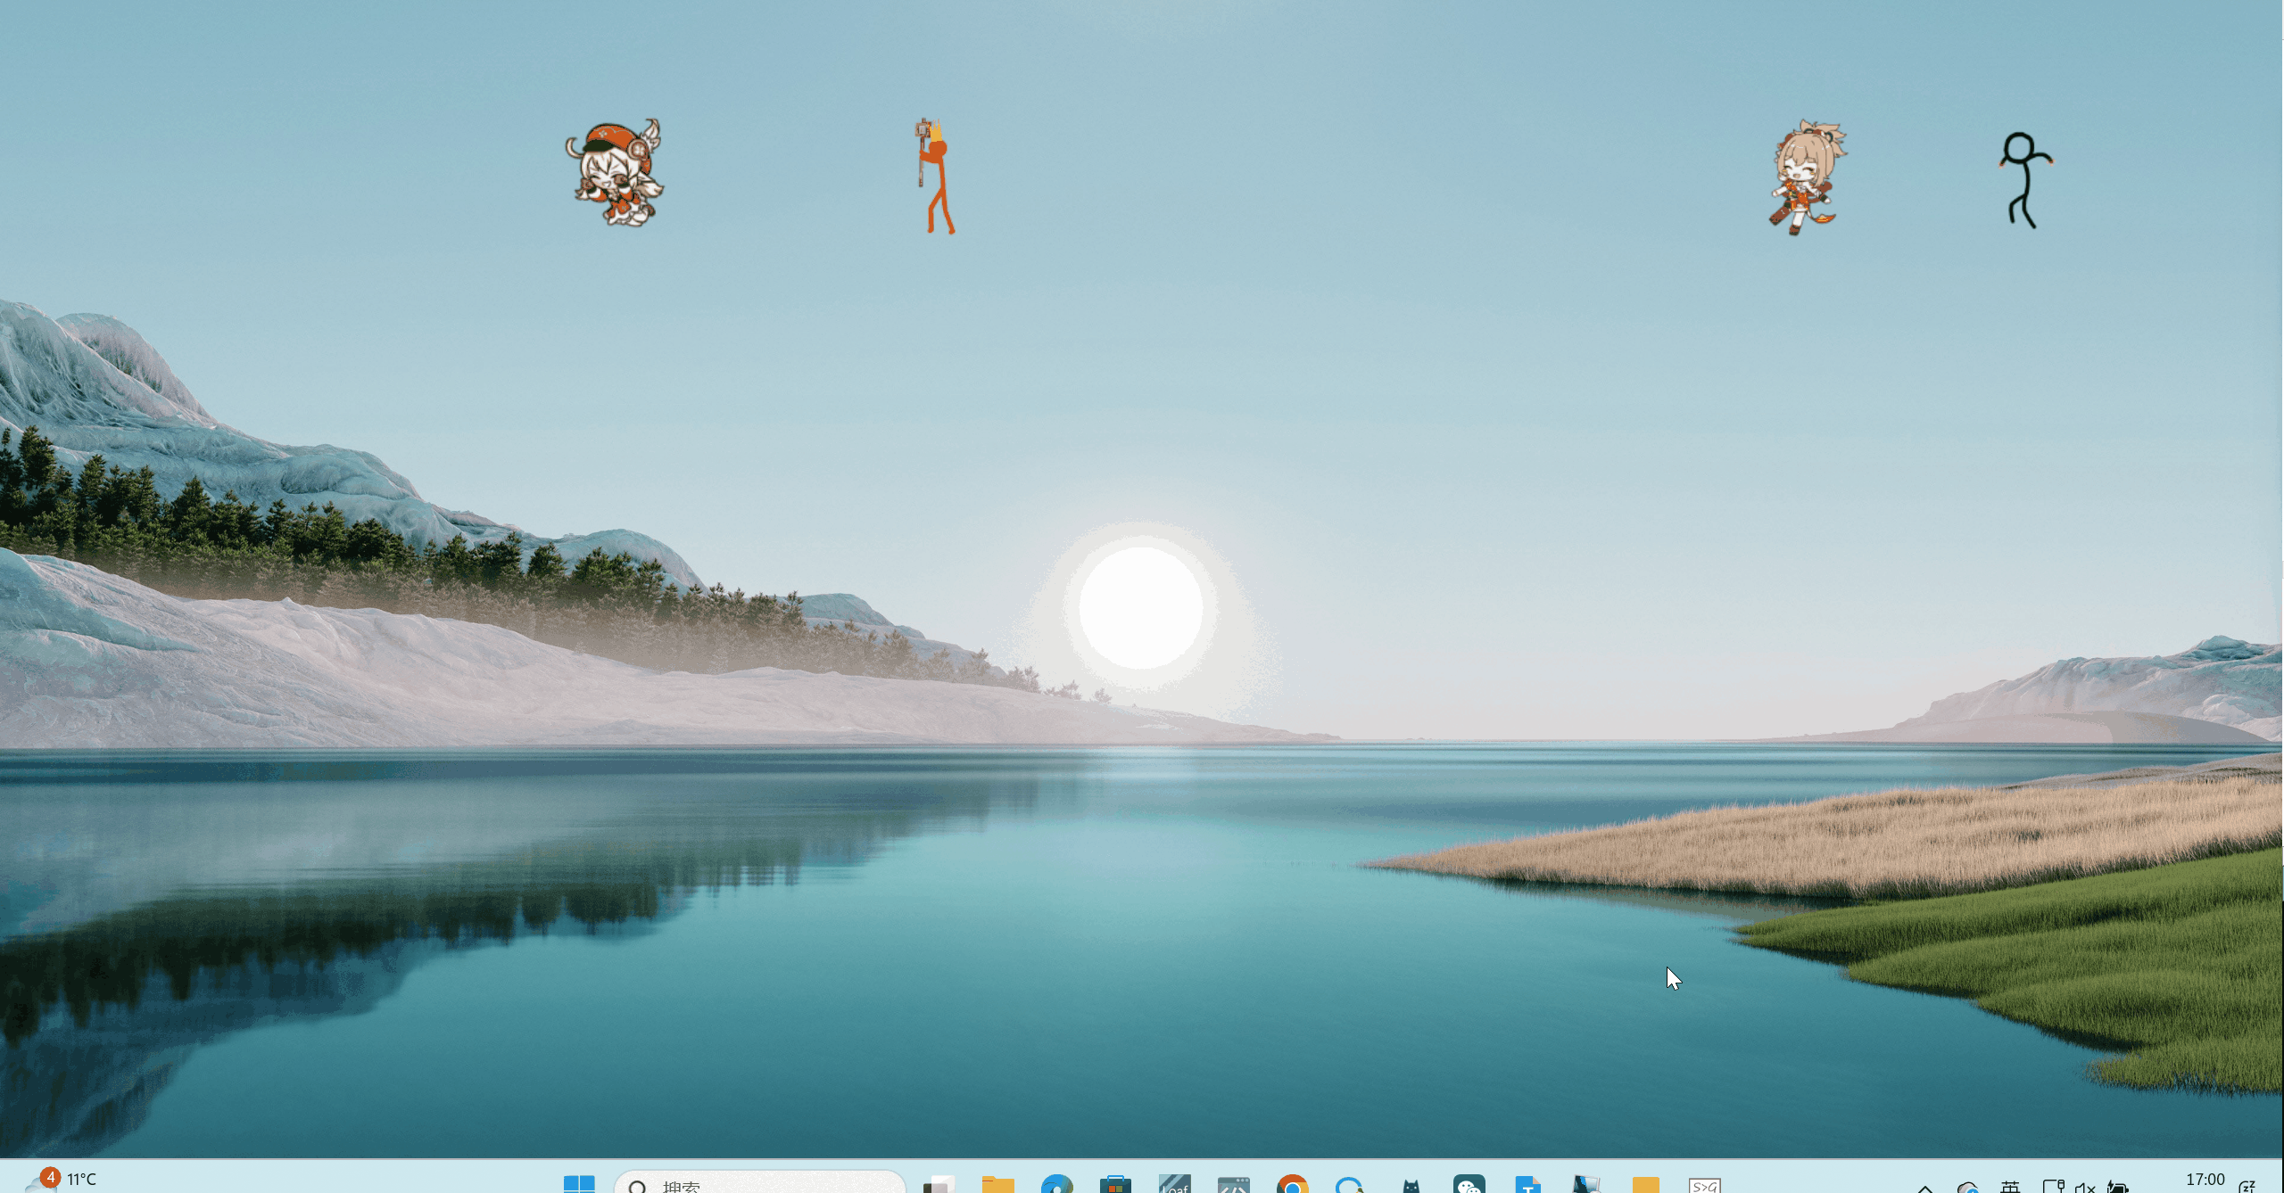The height and width of the screenshot is (1193, 2284).
Task: Click the orange stickman holding a hammer
Action: 934,178
